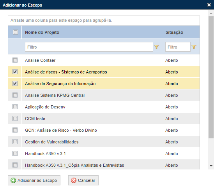Close the Adicionar ao Escopo dialog
Screen dimensions: 214x192
click(209, 5)
